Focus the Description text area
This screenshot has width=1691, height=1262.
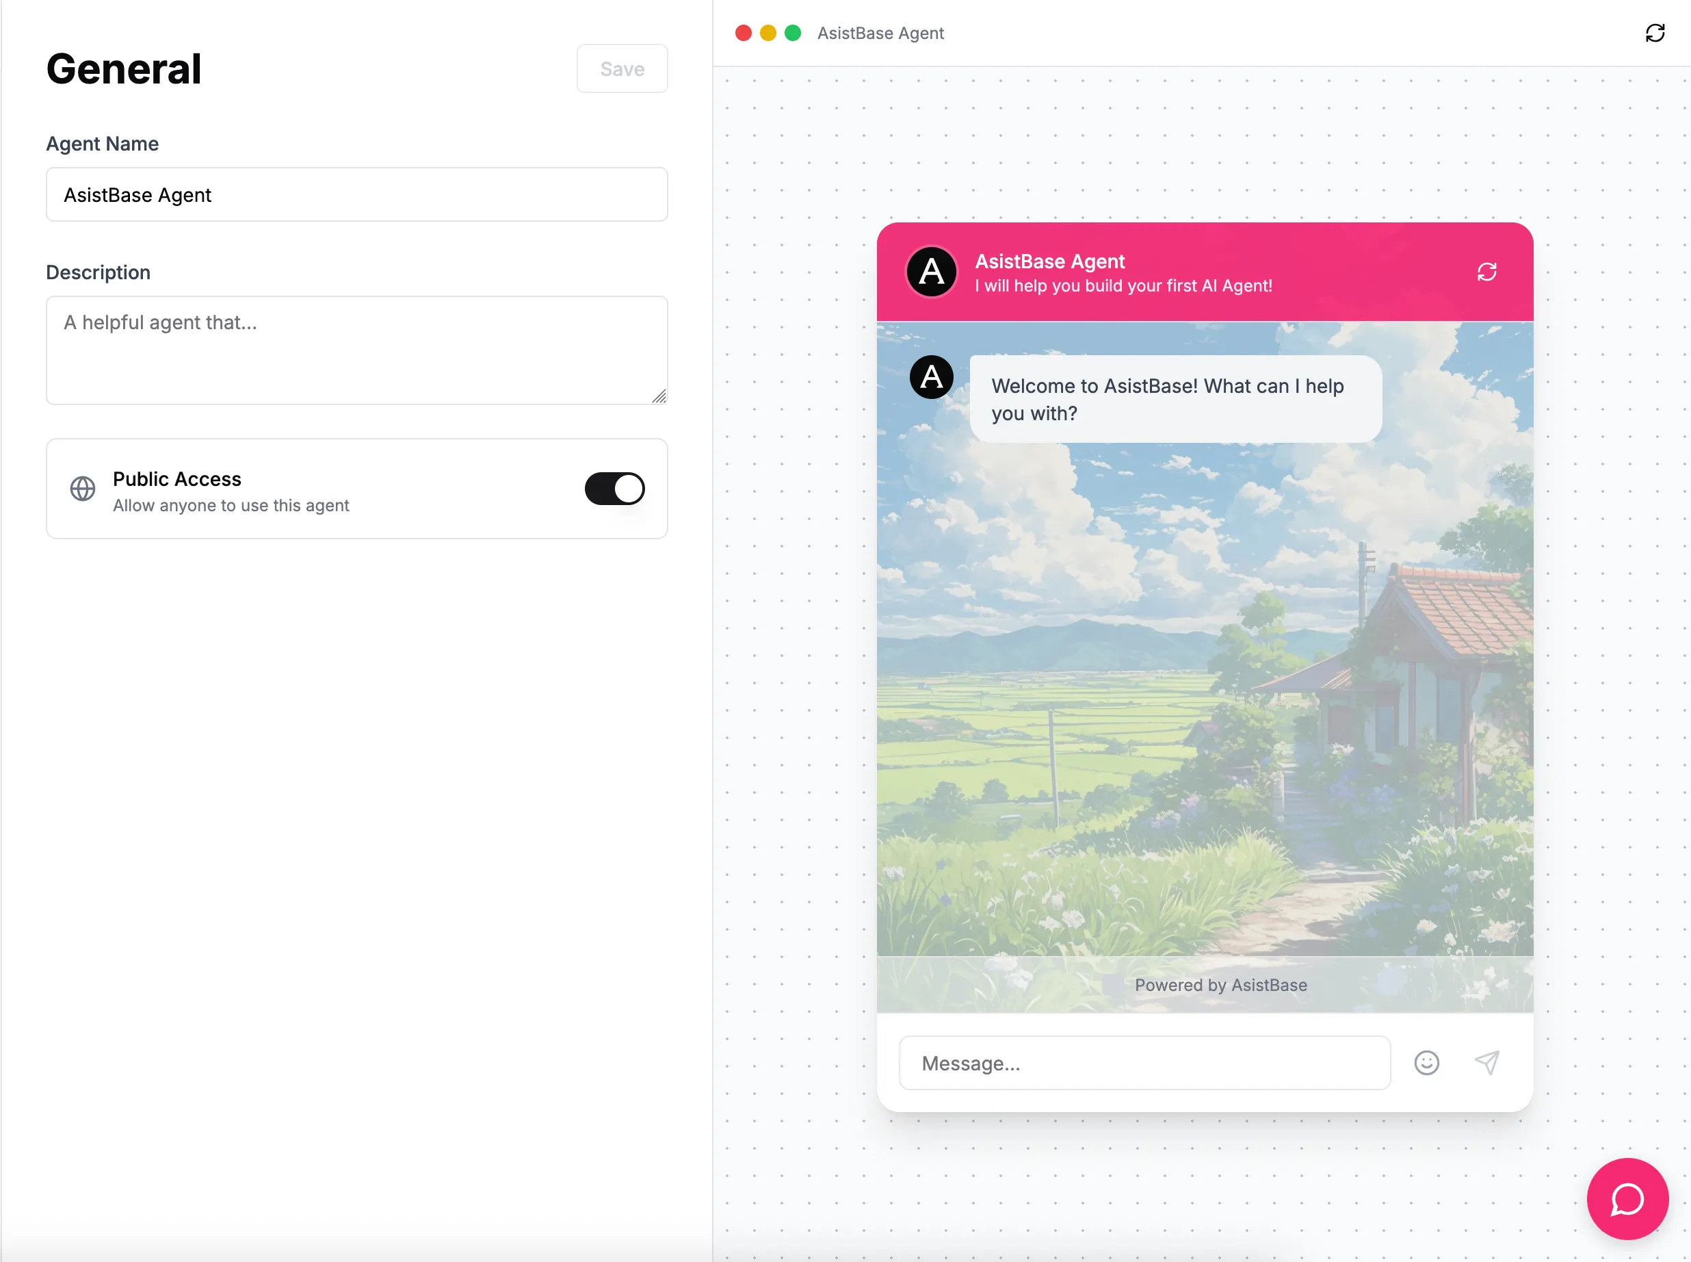coord(356,351)
